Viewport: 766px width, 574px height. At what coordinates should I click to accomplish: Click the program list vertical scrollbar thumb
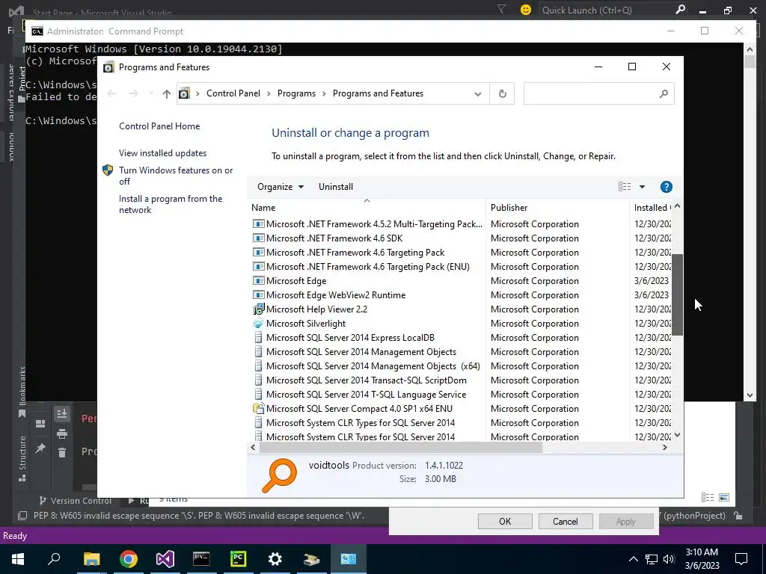pyautogui.click(x=677, y=294)
